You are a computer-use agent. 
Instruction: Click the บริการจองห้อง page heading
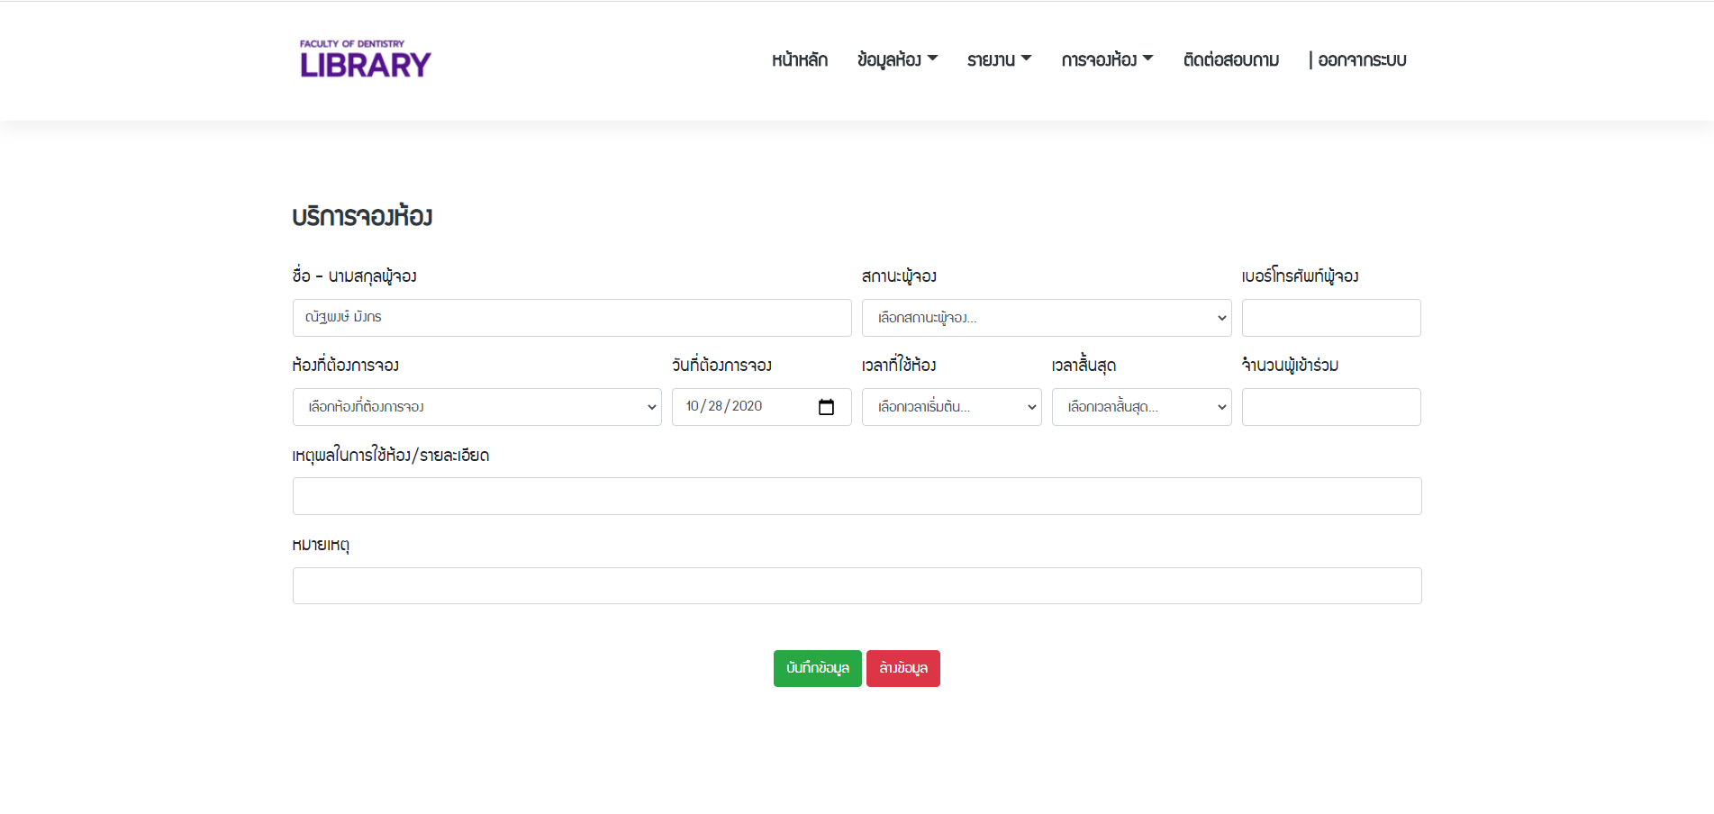(362, 216)
